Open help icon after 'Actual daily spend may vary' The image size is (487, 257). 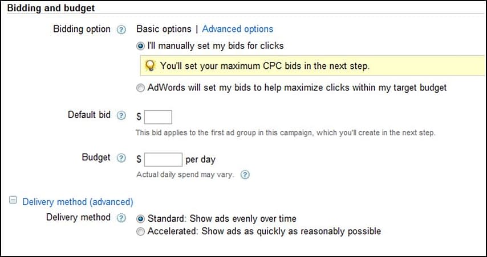[245, 175]
